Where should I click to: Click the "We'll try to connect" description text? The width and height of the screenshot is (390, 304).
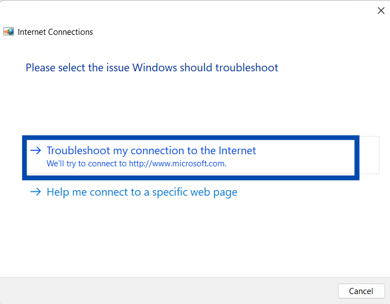[87, 164]
